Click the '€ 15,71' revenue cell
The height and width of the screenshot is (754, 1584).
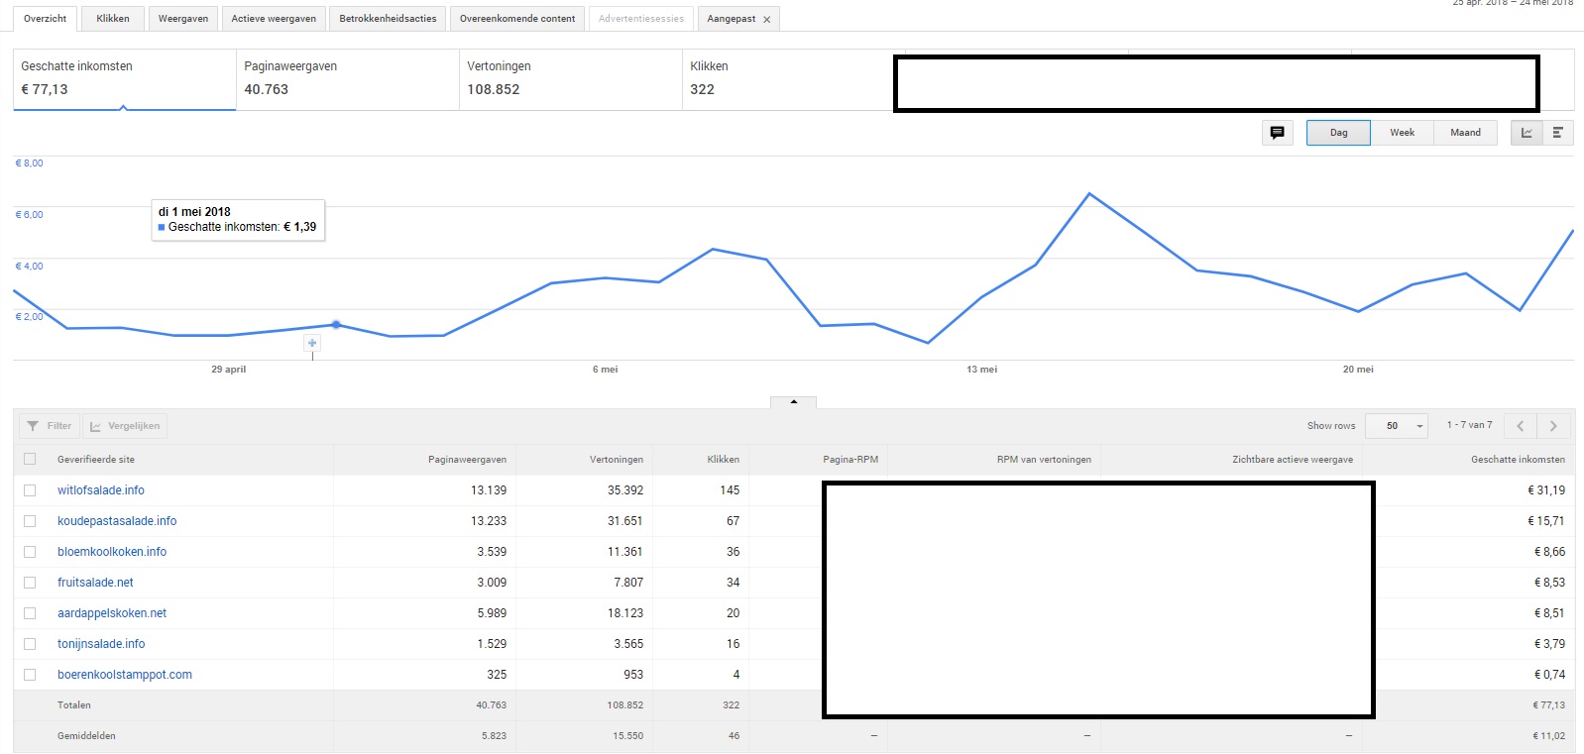pyautogui.click(x=1546, y=521)
